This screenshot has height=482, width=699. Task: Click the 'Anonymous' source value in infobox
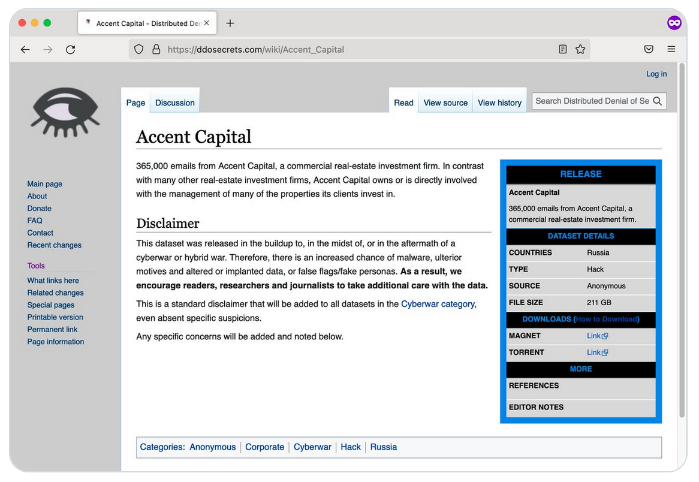point(606,286)
